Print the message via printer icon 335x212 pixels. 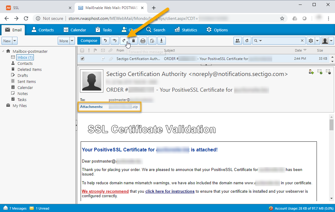[x=143, y=41]
